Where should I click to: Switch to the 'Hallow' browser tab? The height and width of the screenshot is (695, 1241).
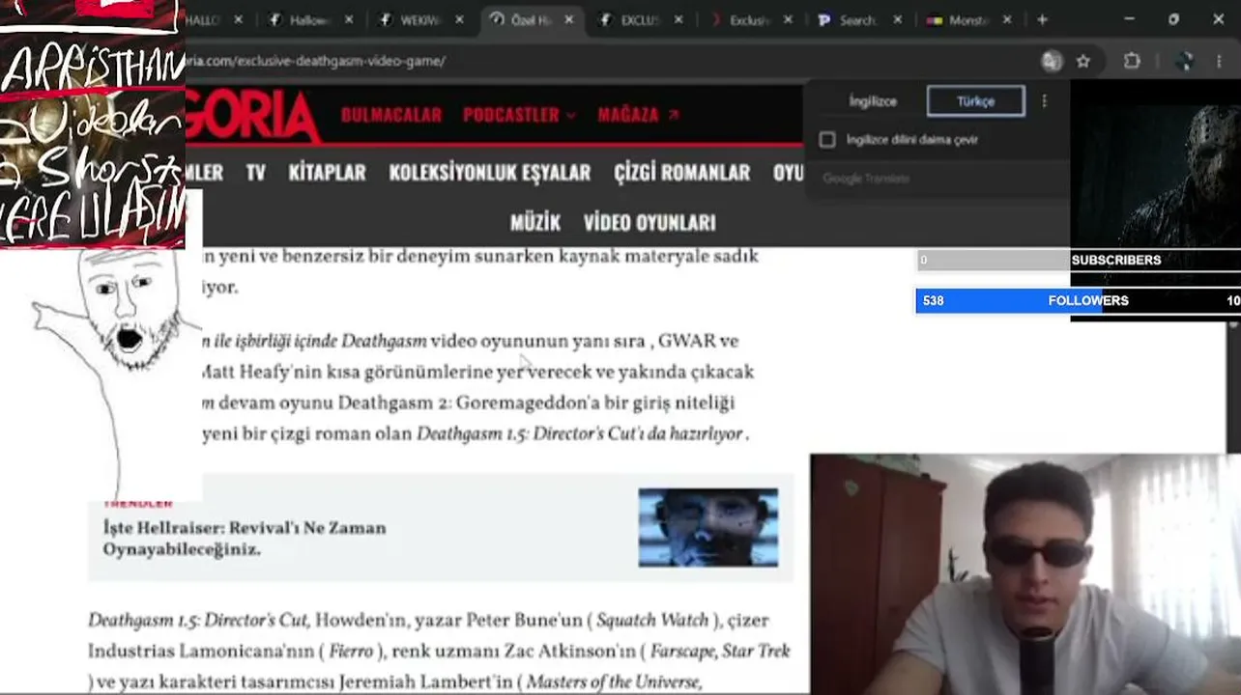[x=309, y=19]
